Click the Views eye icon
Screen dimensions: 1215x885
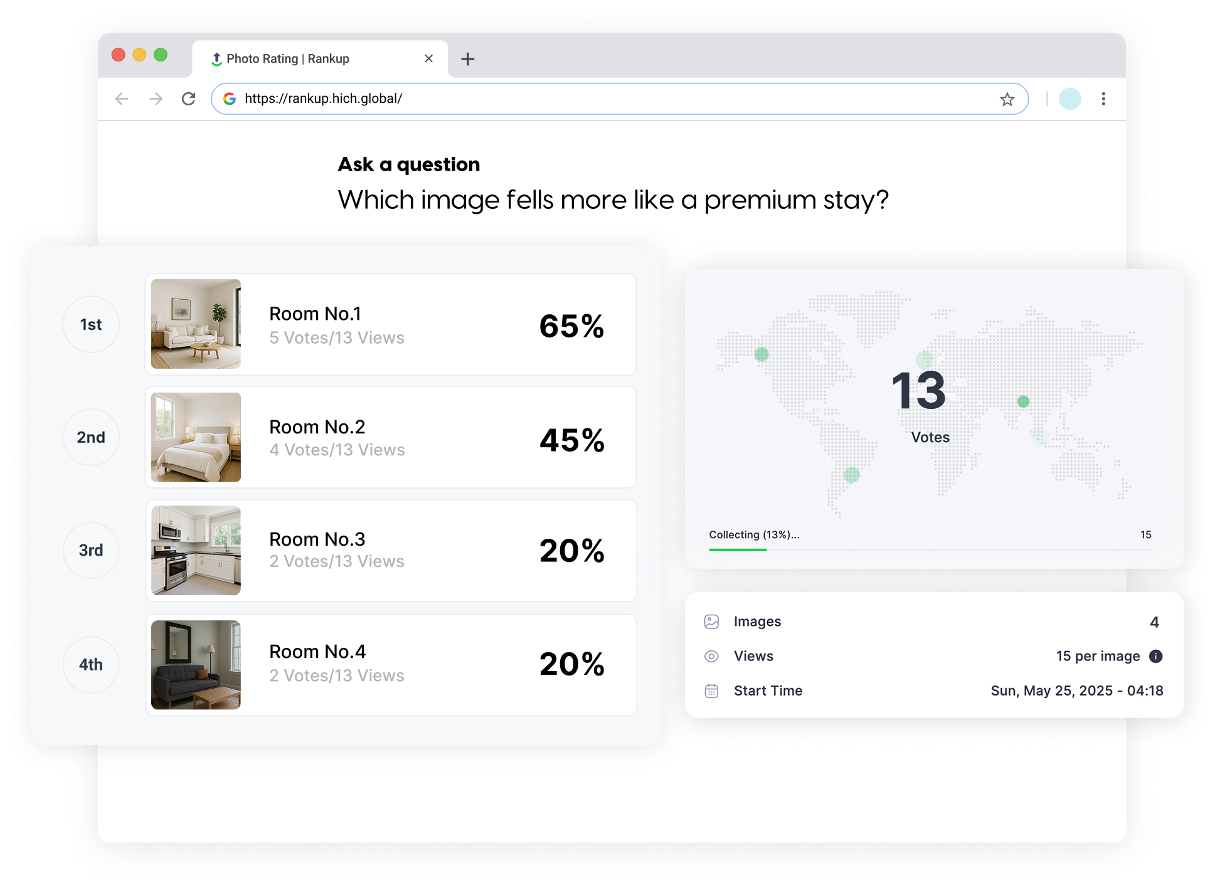[711, 656]
